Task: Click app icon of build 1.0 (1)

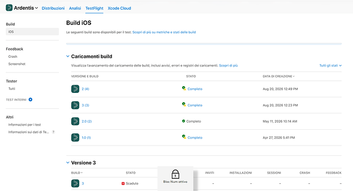Action: coord(75,137)
